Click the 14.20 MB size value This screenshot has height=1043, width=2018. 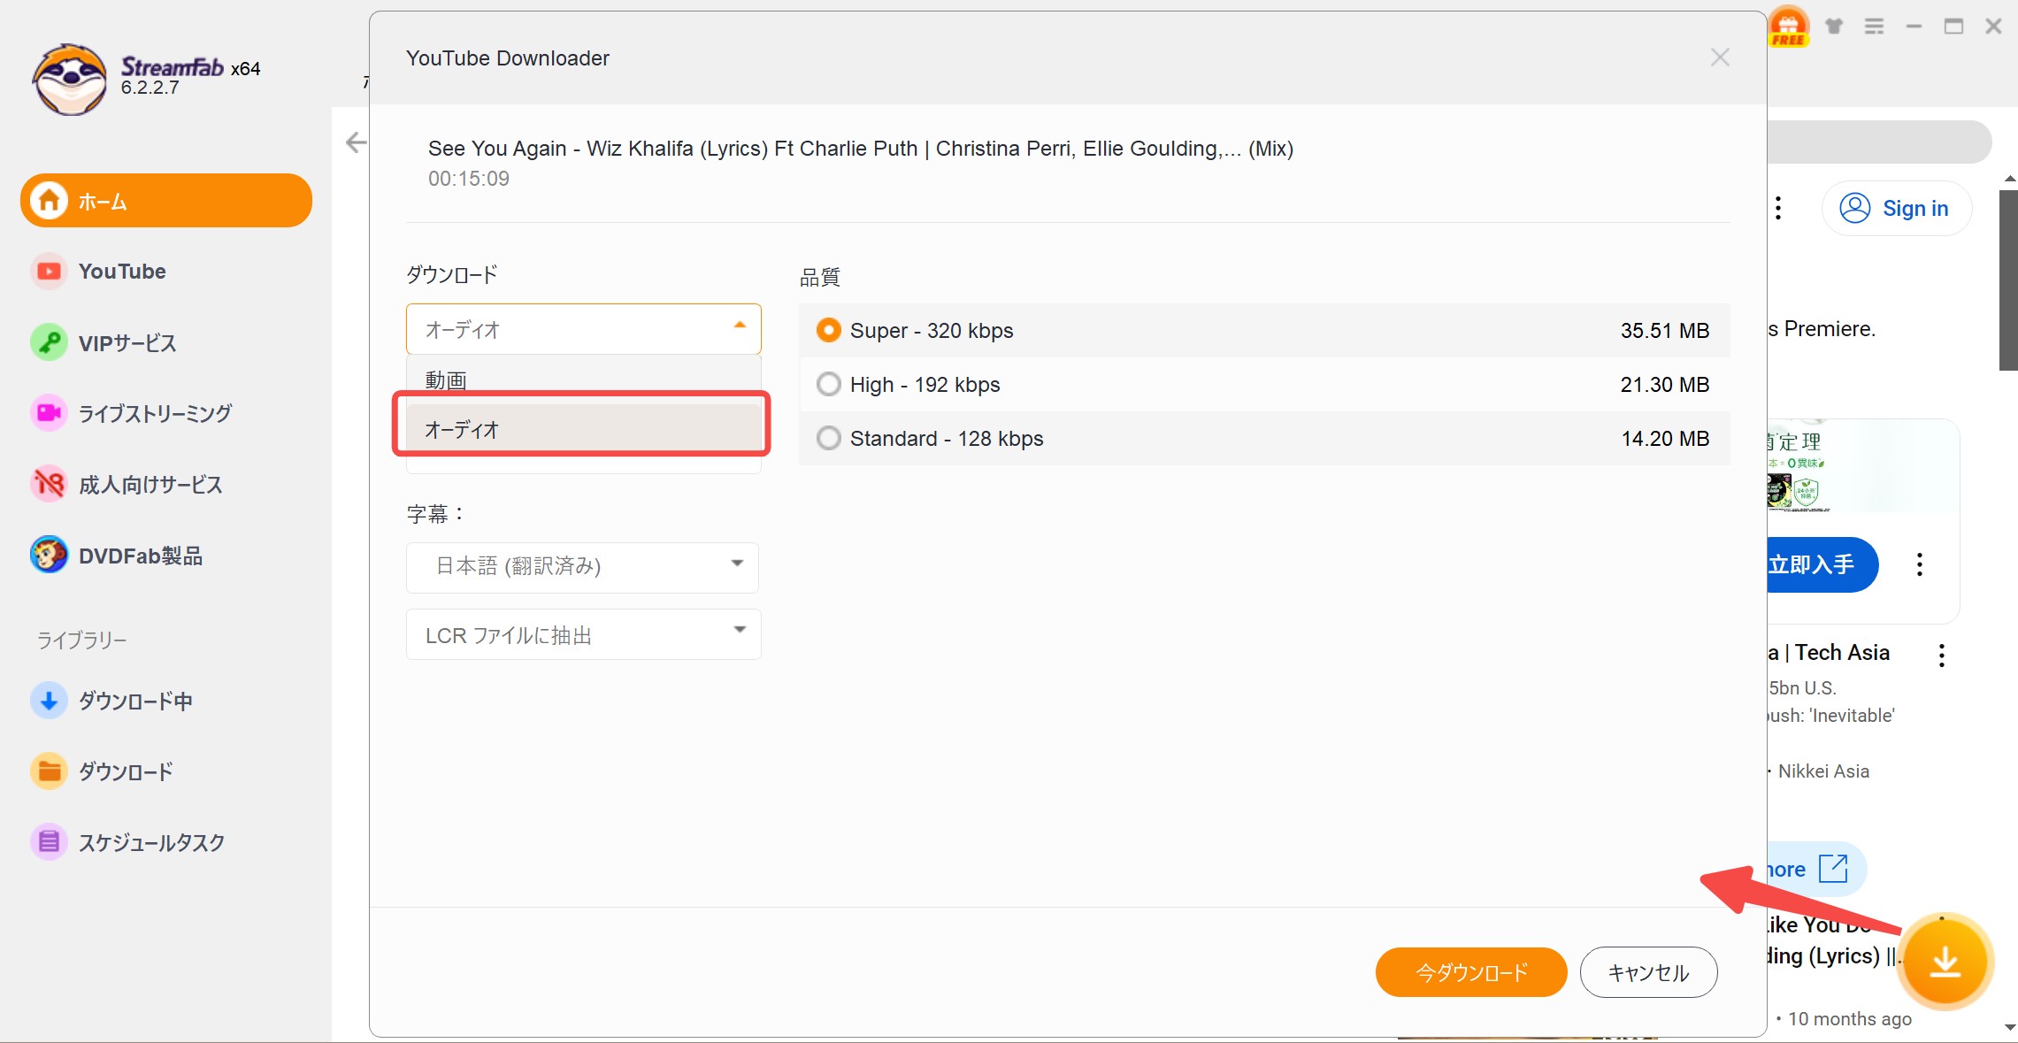[1665, 438]
